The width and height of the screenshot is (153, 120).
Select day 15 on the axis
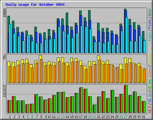(72, 117)
